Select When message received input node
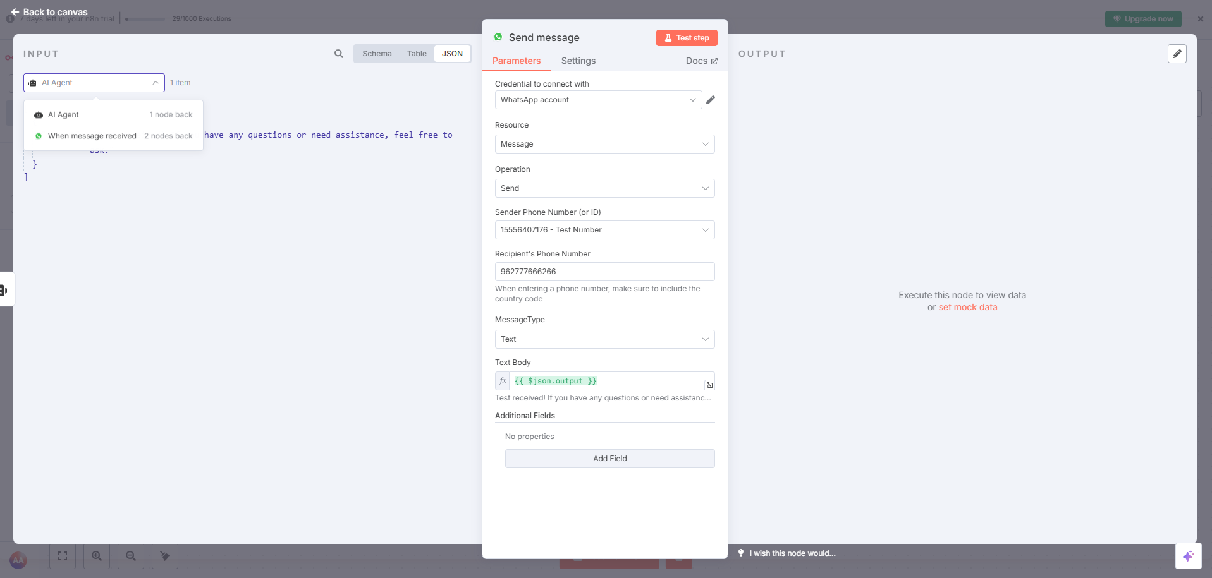The width and height of the screenshot is (1212, 578). 114,136
